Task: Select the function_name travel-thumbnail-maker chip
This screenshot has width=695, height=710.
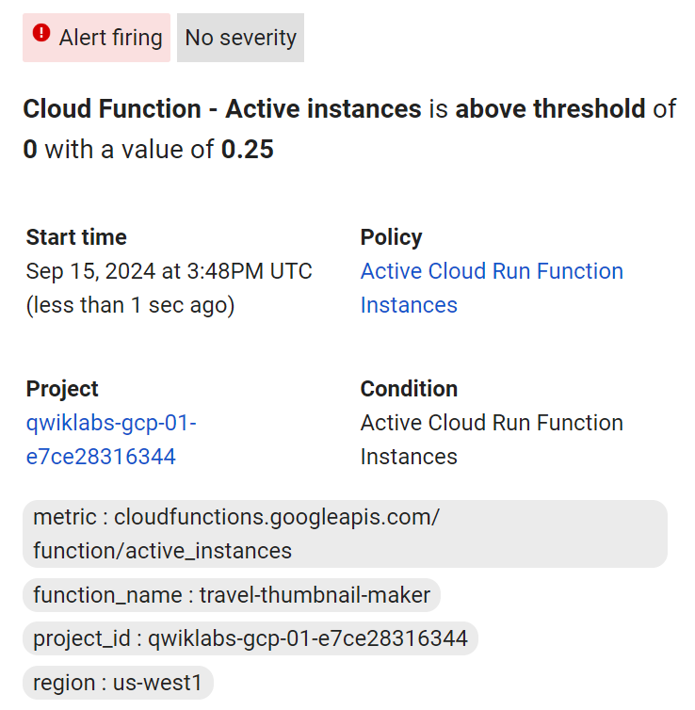Action: click(x=232, y=595)
